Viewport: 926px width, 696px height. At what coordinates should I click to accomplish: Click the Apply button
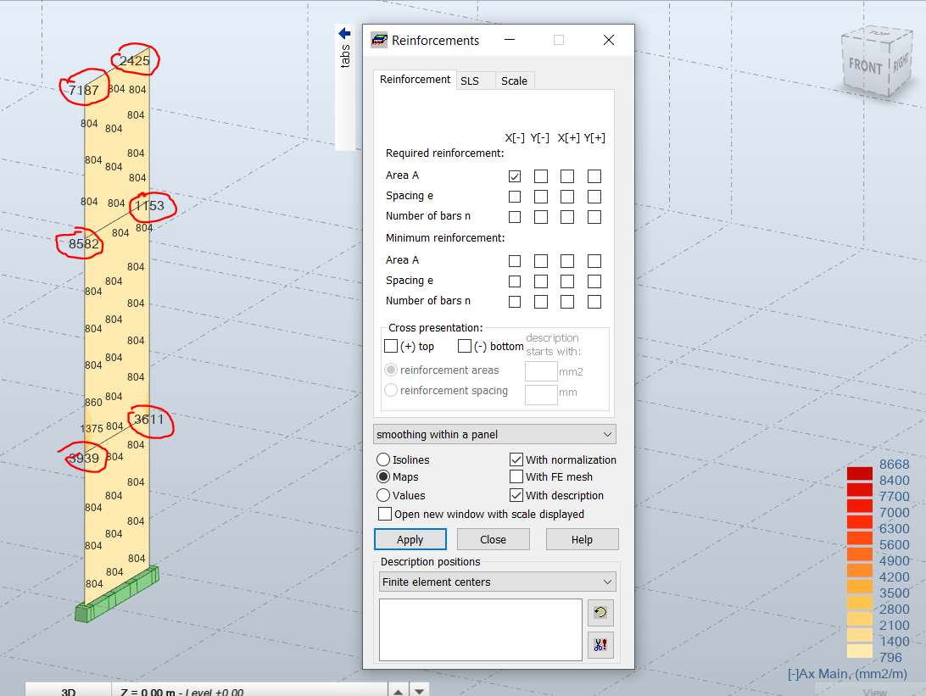click(x=410, y=539)
